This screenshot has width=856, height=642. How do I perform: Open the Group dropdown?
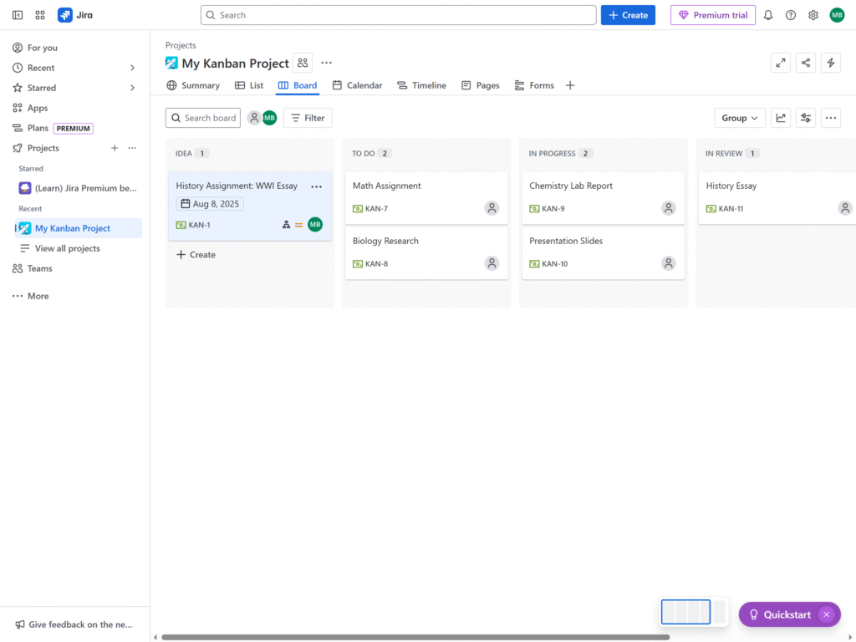[x=740, y=118]
